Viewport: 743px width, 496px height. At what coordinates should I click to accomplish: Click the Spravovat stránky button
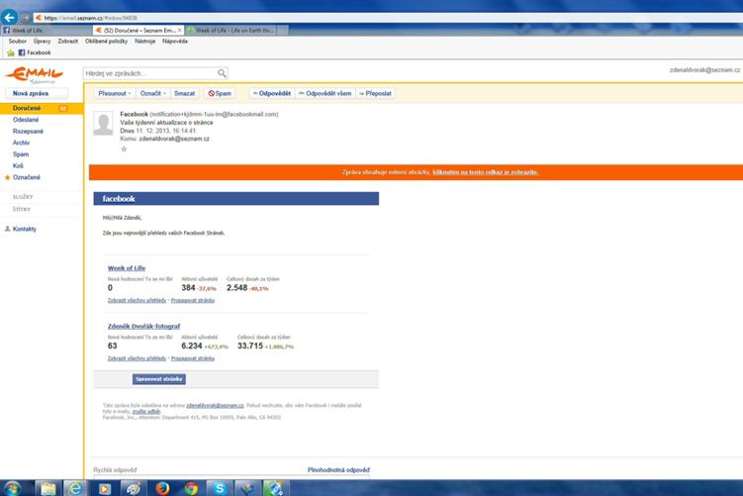pyautogui.click(x=159, y=379)
